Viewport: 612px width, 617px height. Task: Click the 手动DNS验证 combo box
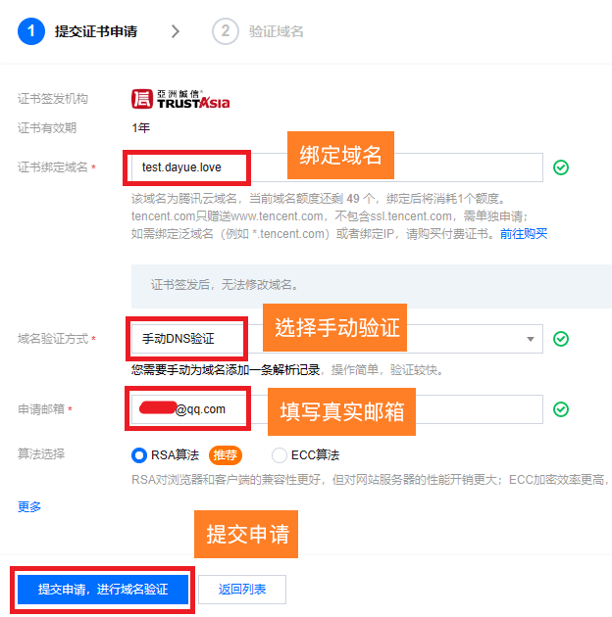(337, 339)
